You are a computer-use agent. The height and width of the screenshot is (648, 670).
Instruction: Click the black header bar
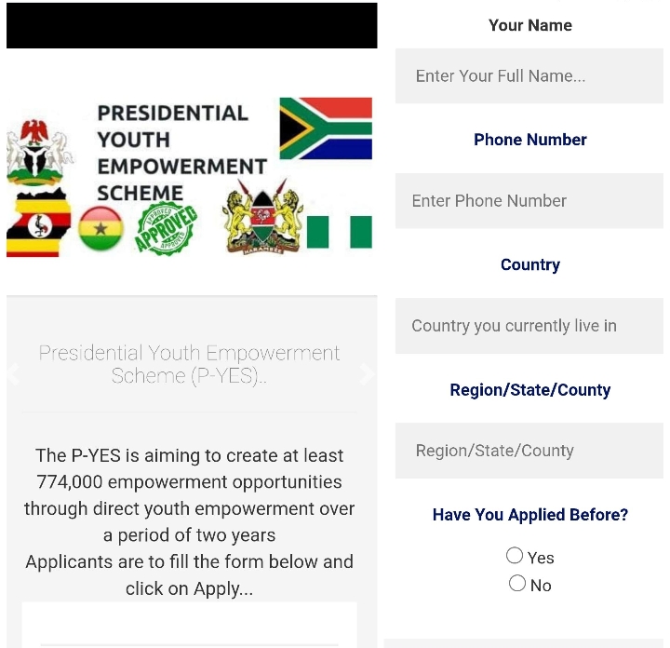pos(192,25)
